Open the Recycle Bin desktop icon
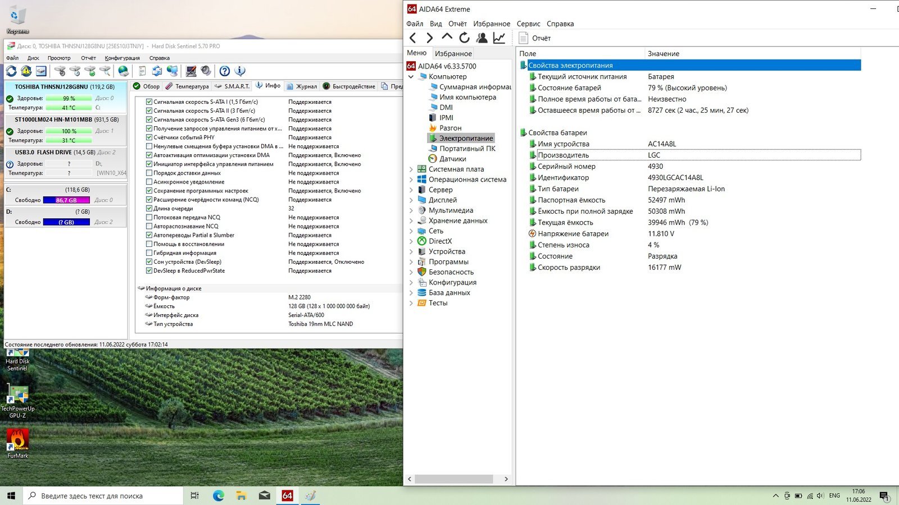 [x=17, y=20]
